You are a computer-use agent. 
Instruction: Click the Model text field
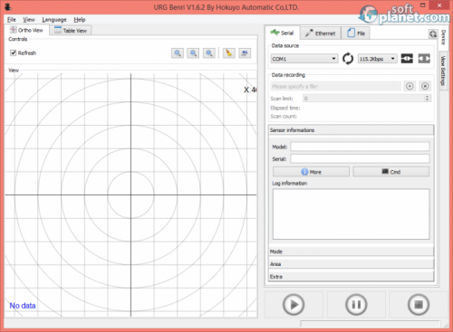(x=360, y=147)
